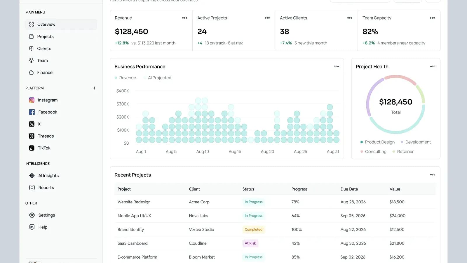Click the Threads logo icon
Viewport: 467px width, 263px height.
pyautogui.click(x=32, y=136)
